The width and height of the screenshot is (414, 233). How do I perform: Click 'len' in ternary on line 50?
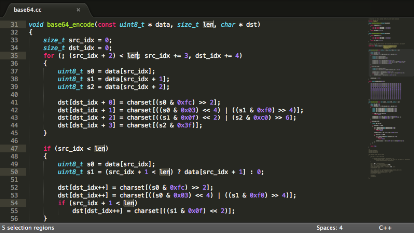tap(165, 172)
